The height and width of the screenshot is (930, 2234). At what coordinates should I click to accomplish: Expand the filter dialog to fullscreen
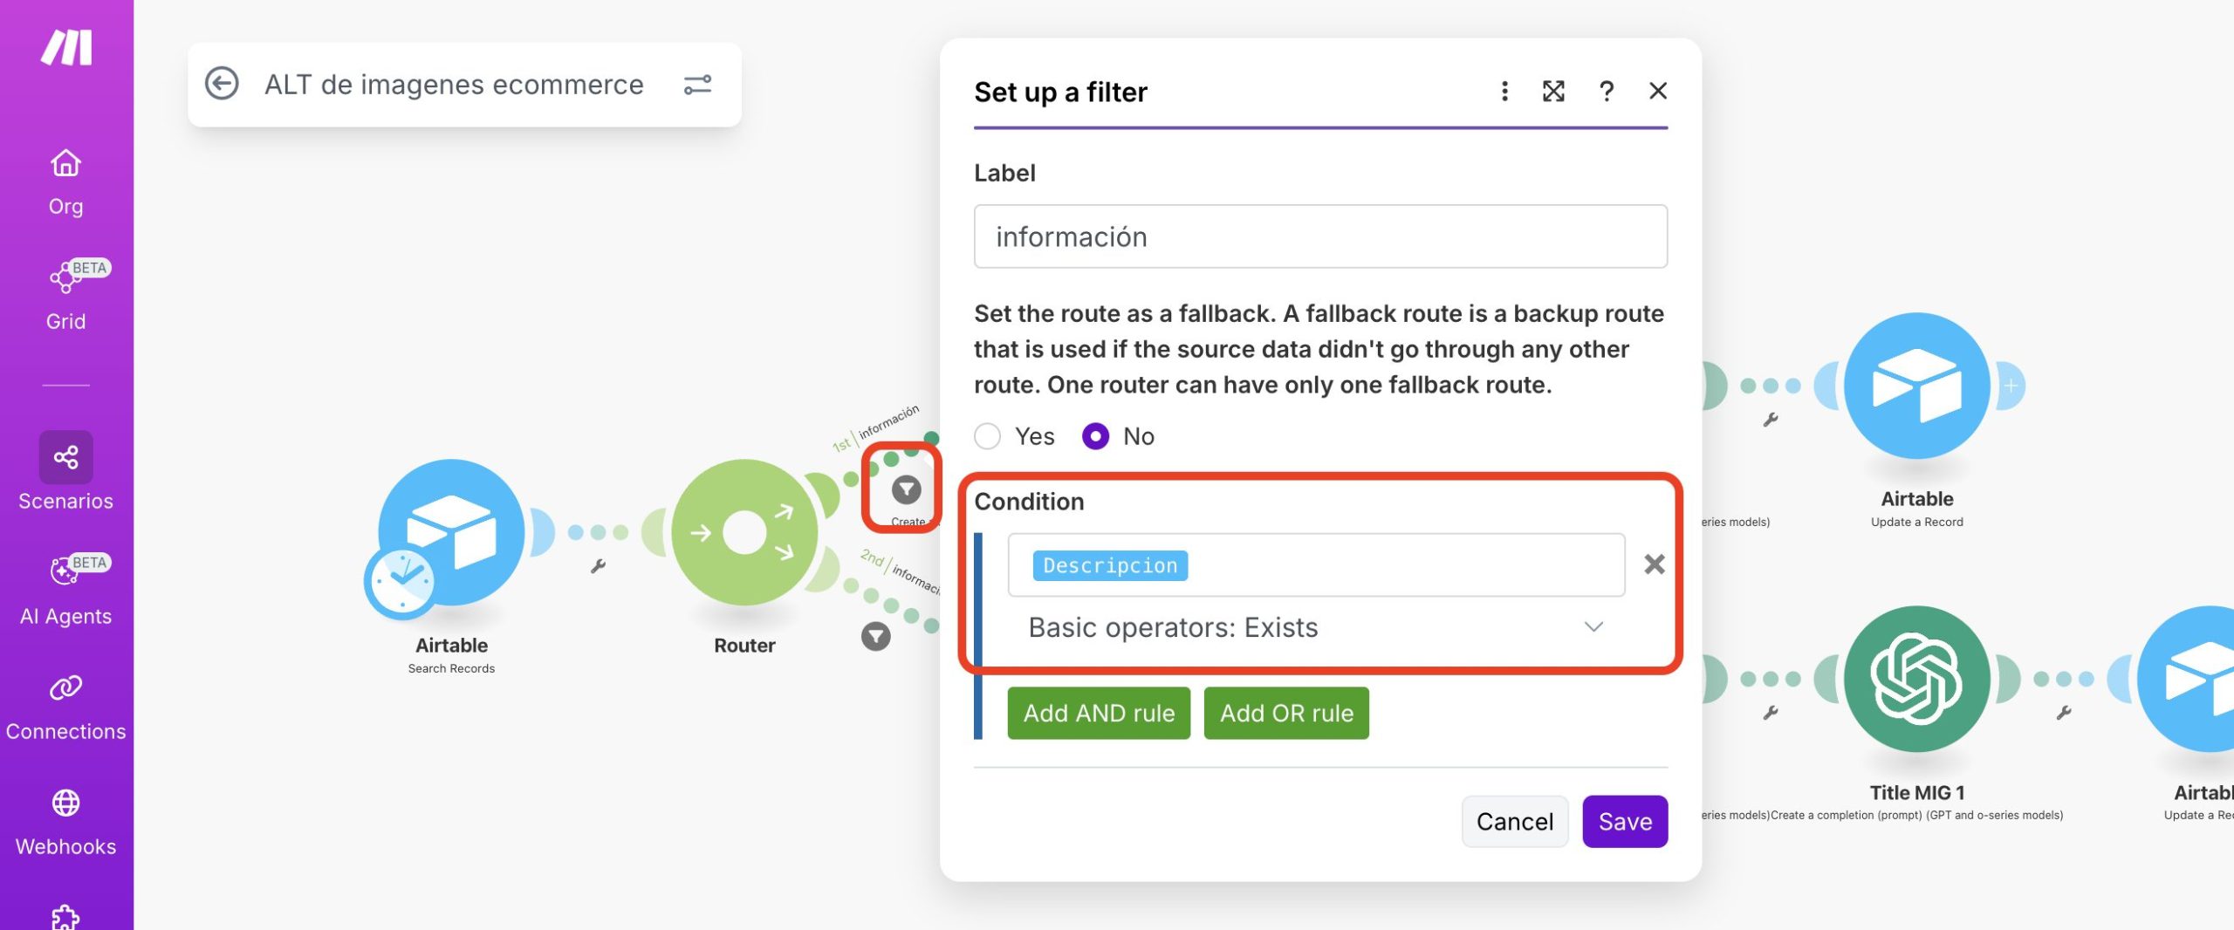click(x=1553, y=91)
